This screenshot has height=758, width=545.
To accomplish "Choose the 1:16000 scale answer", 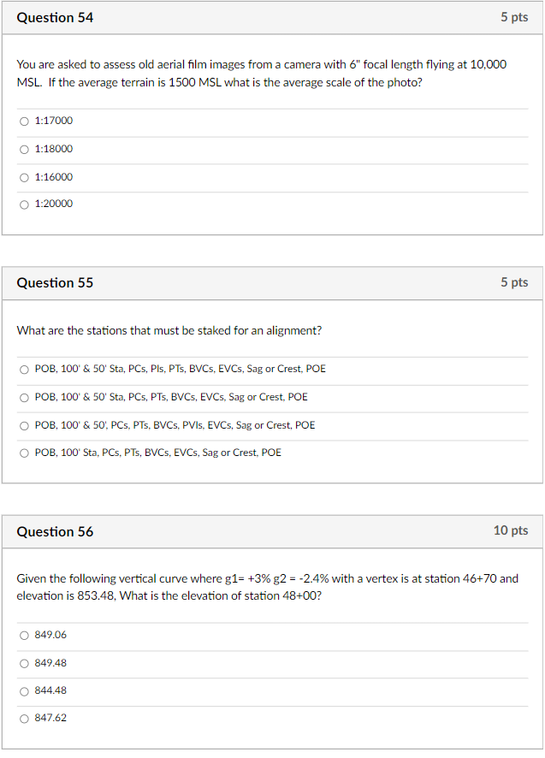I will [25, 177].
